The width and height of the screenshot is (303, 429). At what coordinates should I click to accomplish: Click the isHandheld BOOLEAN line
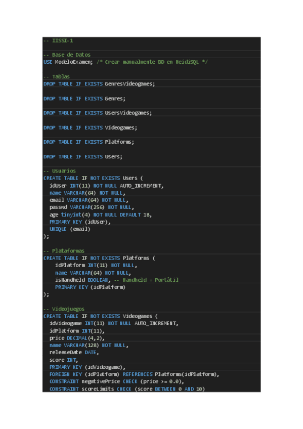pos(117,280)
